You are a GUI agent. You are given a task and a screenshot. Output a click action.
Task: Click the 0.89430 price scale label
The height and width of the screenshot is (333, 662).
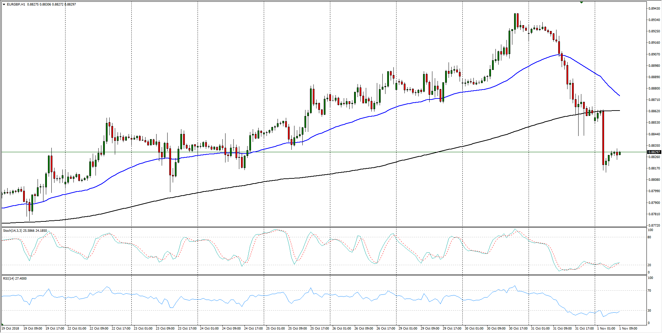654,8
